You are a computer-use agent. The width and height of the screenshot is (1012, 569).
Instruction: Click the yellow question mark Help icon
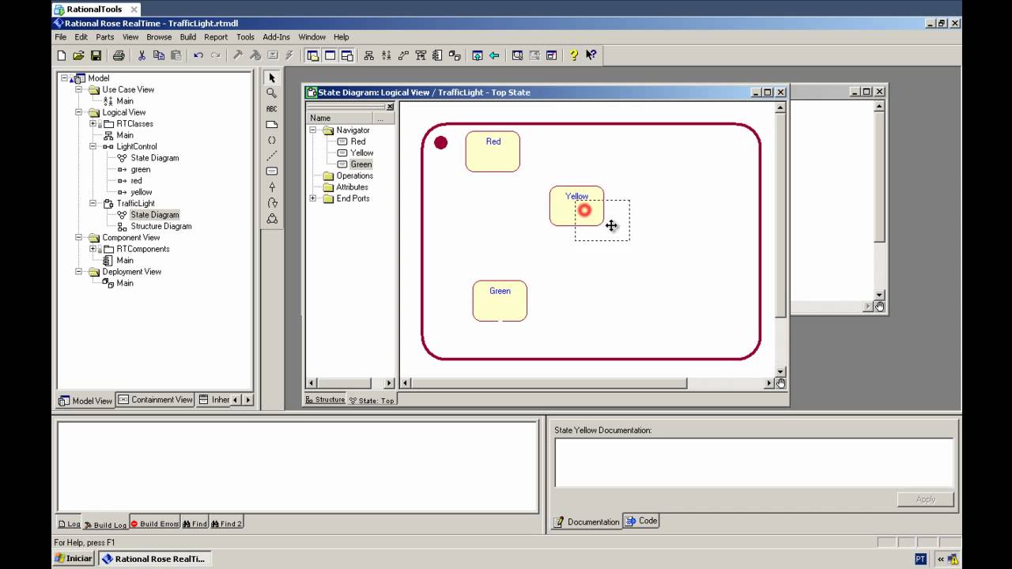tap(573, 55)
